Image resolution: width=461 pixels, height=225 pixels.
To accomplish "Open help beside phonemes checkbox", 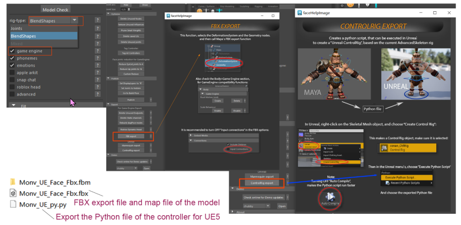I will tap(98, 58).
